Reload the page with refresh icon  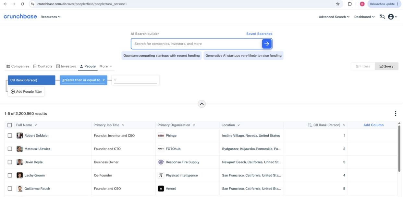[22, 4]
